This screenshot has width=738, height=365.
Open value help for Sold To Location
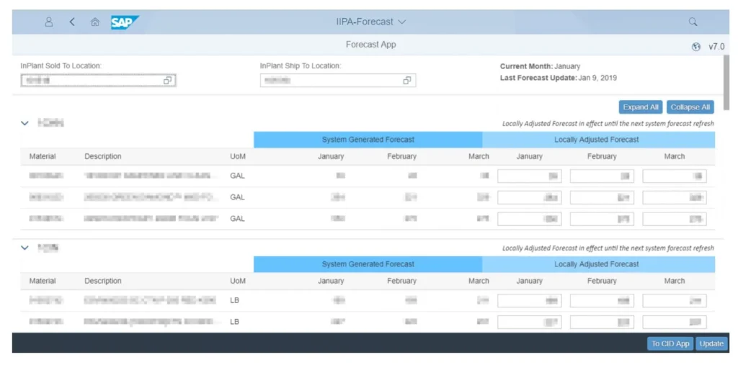click(x=167, y=81)
